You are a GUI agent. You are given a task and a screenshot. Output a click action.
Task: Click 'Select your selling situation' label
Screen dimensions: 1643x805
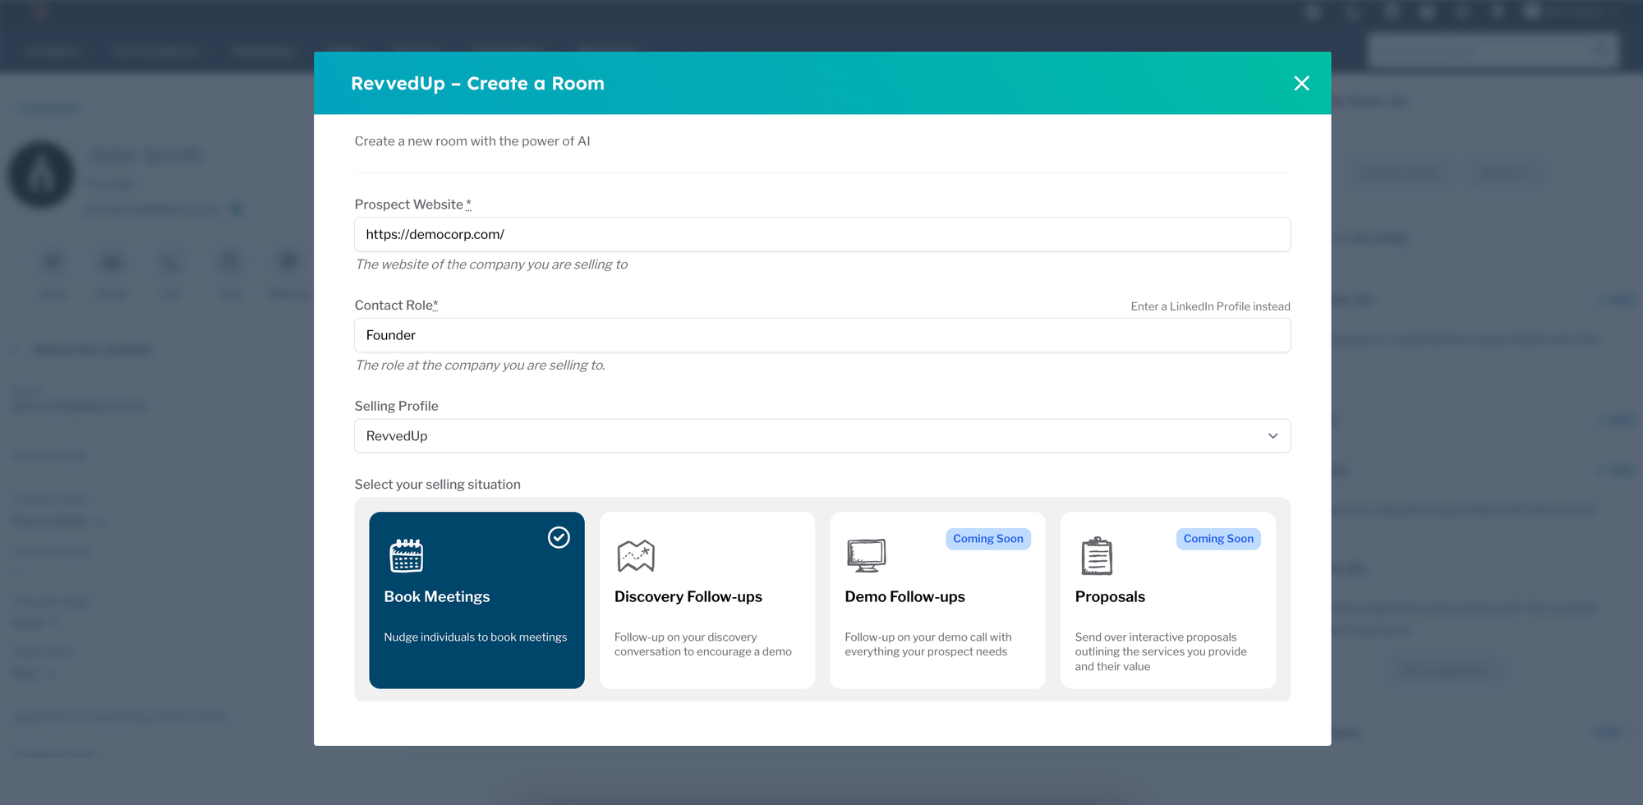pyautogui.click(x=438, y=485)
